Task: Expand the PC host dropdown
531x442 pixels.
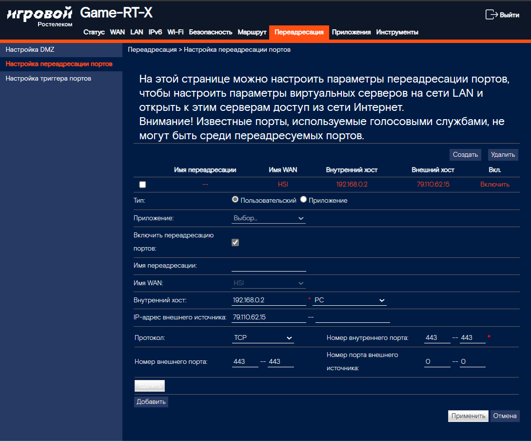Action: pos(349,300)
